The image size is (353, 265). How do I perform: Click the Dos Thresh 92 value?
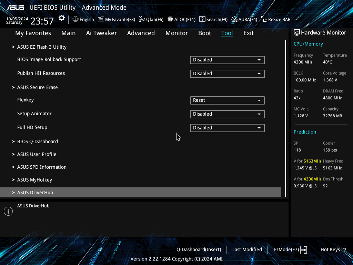325,186
